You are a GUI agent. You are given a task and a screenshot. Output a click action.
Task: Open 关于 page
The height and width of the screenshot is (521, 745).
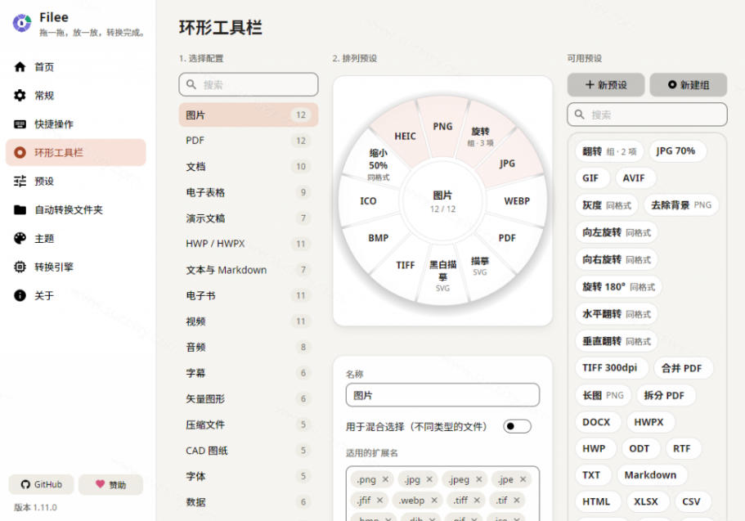pyautogui.click(x=76, y=296)
